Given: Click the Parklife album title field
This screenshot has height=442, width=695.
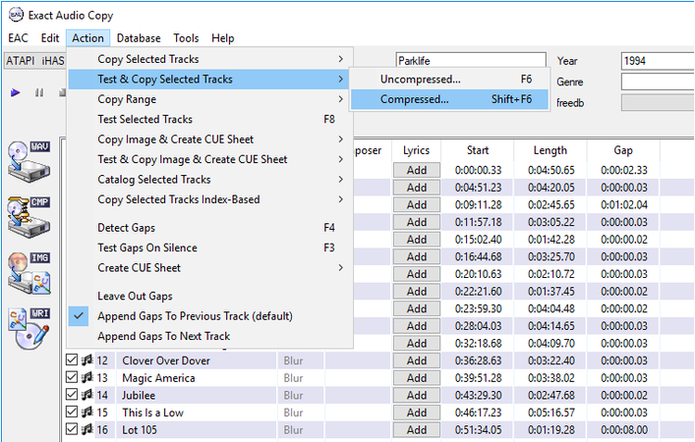Looking at the screenshot, I should (471, 60).
